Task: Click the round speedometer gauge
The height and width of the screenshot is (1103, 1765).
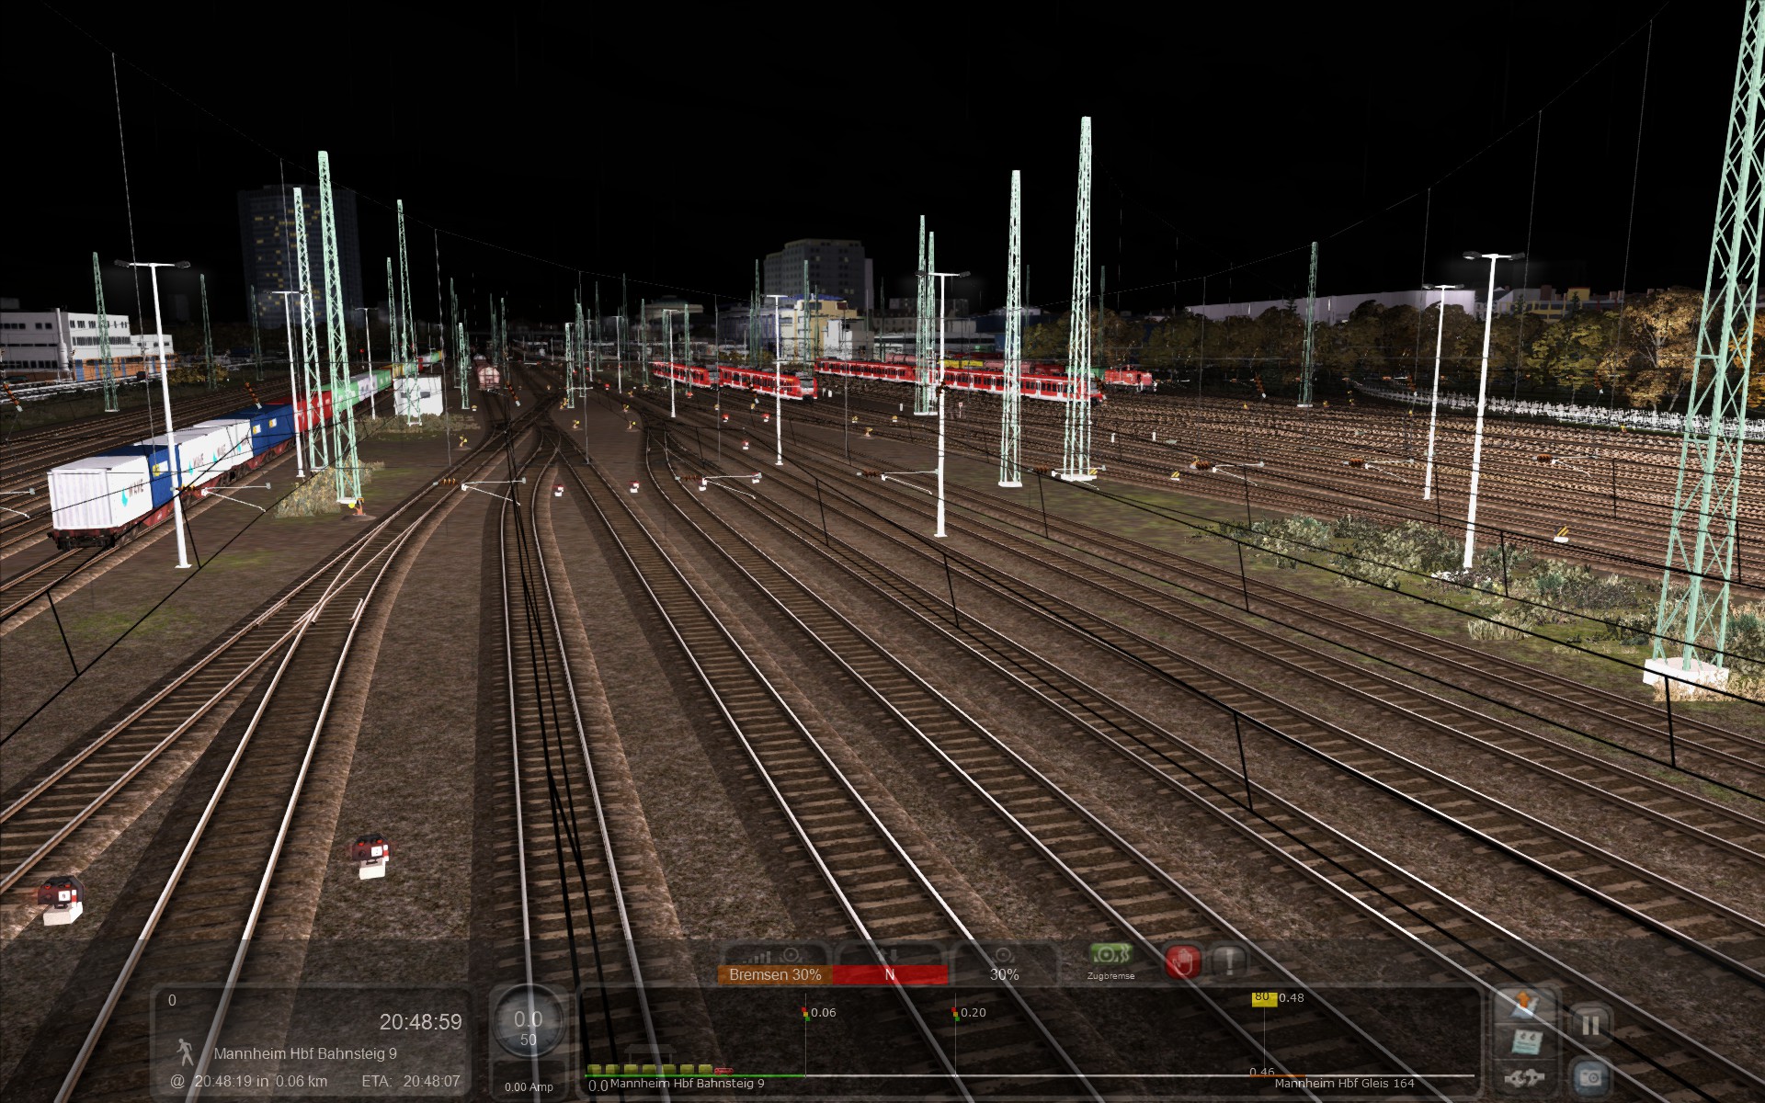Action: 528,1025
